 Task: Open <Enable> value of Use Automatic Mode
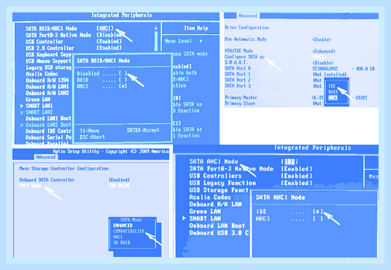click(322, 39)
